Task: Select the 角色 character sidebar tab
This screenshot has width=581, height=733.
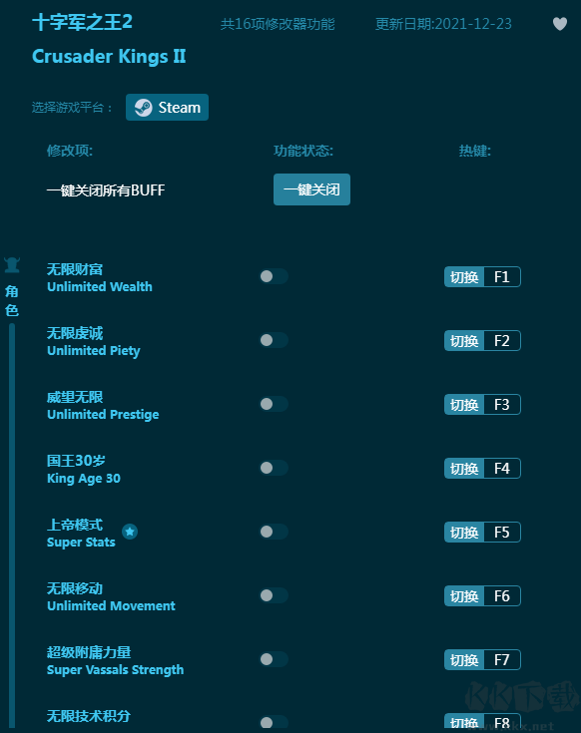Action: click(12, 300)
